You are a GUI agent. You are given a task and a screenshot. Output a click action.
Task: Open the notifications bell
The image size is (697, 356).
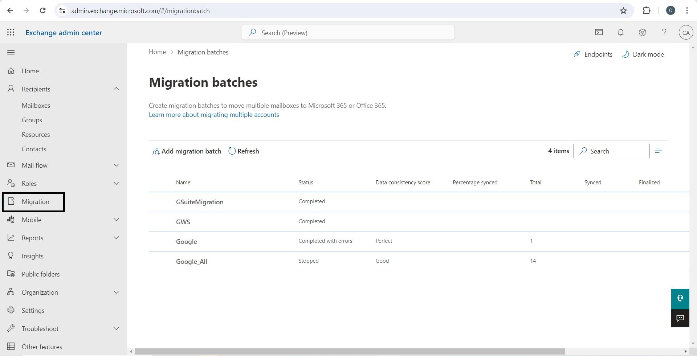(x=621, y=33)
